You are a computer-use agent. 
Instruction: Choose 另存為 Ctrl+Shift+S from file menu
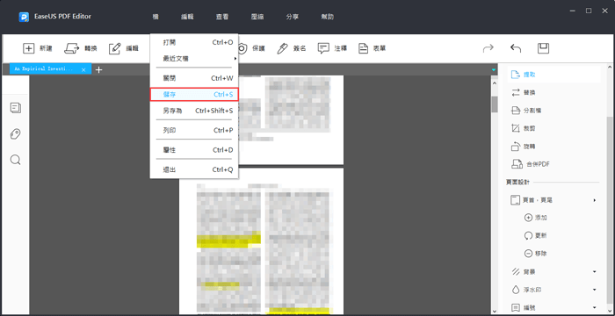click(194, 111)
